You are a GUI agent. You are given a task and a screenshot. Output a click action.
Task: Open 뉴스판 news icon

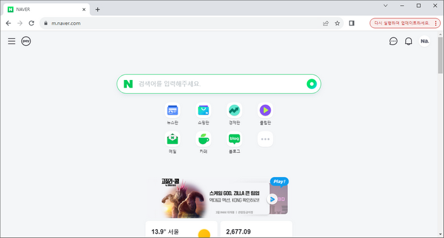pyautogui.click(x=173, y=110)
